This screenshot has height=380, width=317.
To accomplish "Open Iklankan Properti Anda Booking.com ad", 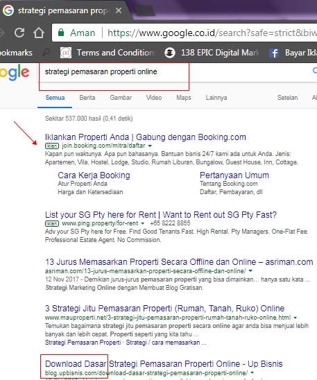I will point(146,137).
